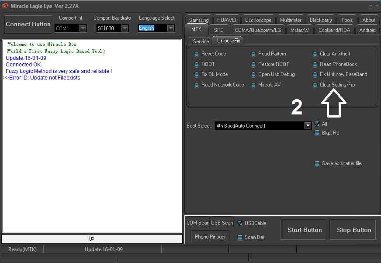Viewport: 381px width, 263px height.
Task: Select the Clear Setting/Frp option
Action: tap(334, 85)
